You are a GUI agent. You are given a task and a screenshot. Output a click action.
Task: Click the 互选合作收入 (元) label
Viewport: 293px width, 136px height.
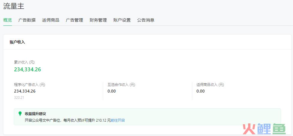[x=121, y=85]
